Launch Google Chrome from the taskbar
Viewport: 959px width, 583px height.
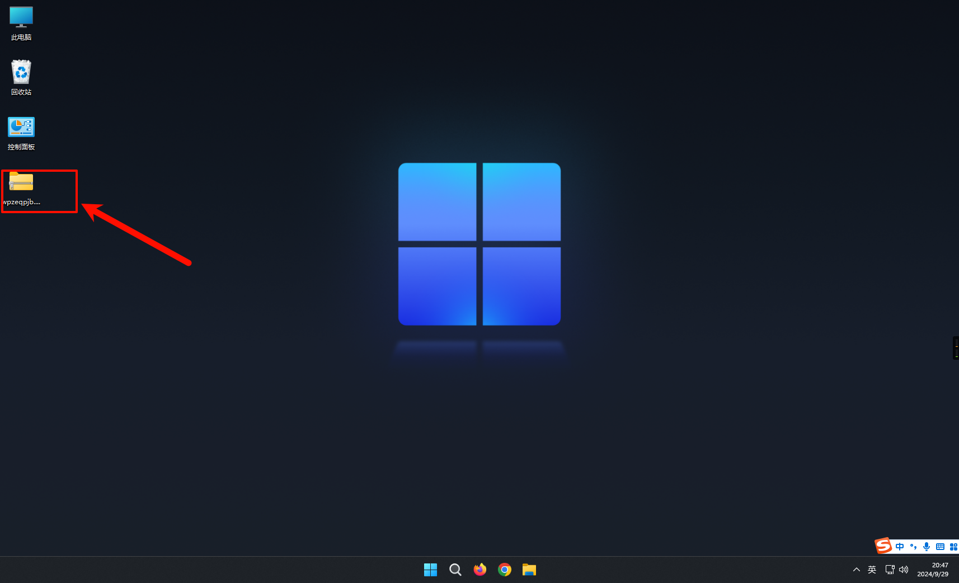pyautogui.click(x=505, y=570)
